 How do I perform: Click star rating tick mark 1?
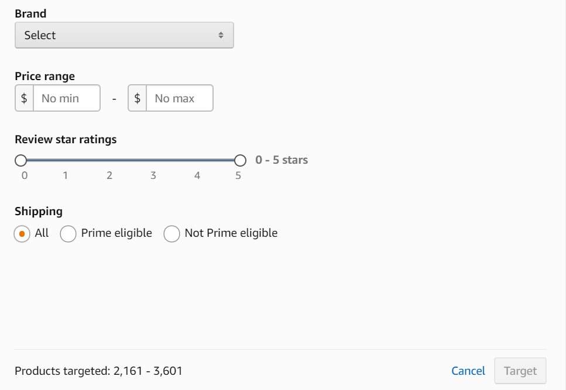click(x=65, y=175)
